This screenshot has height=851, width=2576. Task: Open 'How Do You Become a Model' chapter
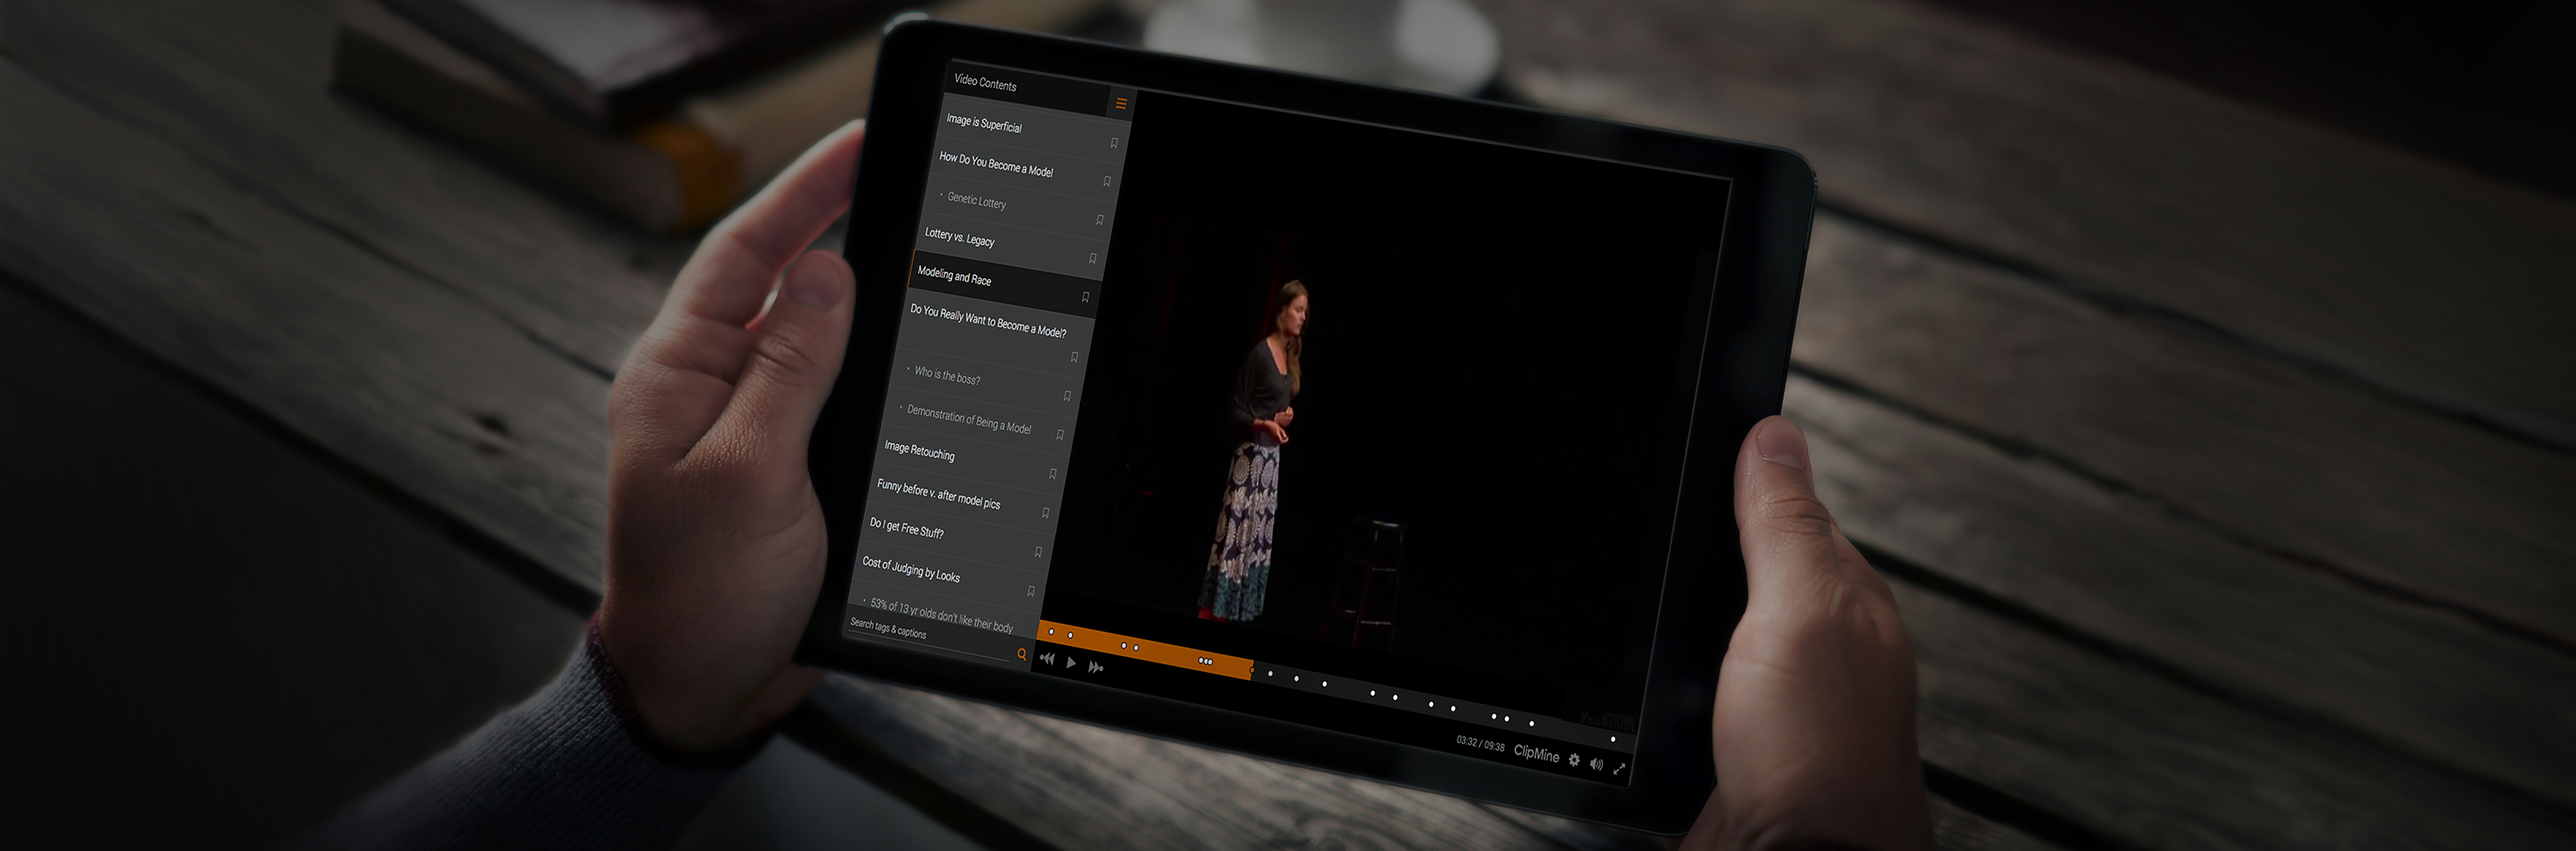pyautogui.click(x=996, y=164)
